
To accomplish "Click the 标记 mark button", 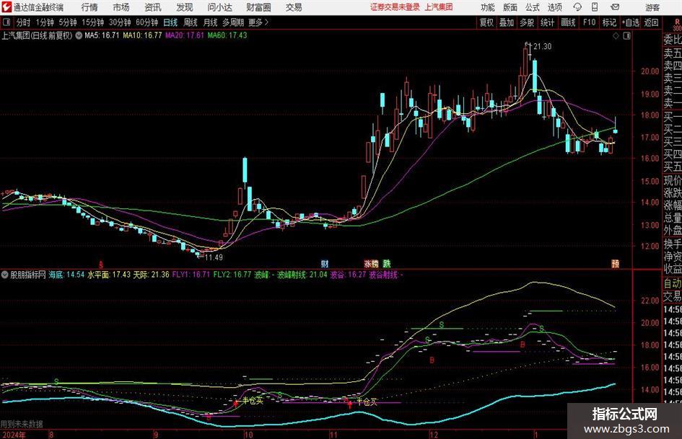I will (x=609, y=22).
